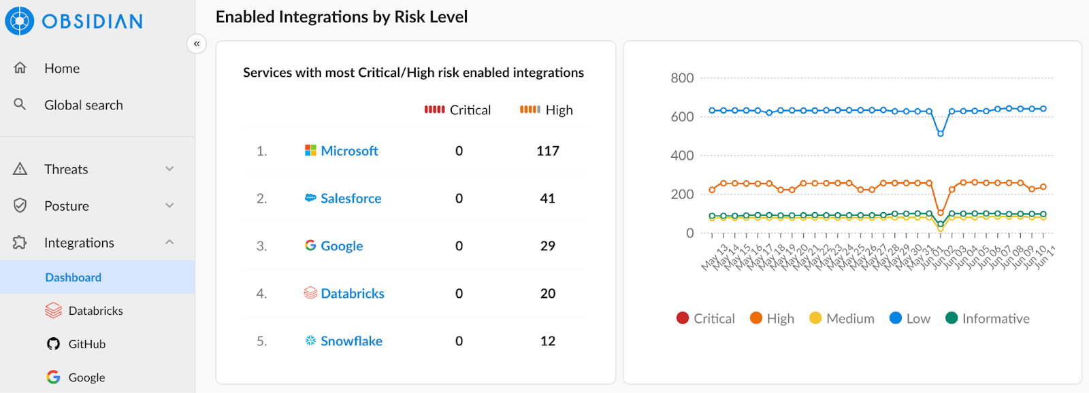Click the High column header label
Viewport: 1089px width, 393px height.
click(559, 110)
